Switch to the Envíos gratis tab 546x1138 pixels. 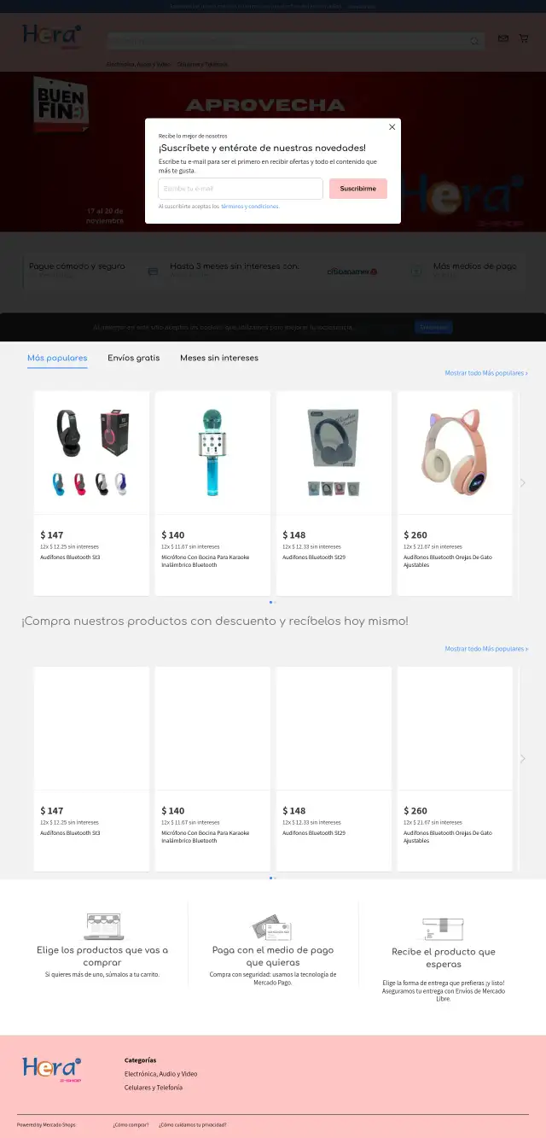coord(134,358)
